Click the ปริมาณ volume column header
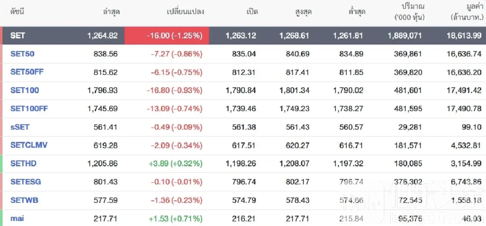The width and height of the screenshot is (486, 226). pos(409,12)
